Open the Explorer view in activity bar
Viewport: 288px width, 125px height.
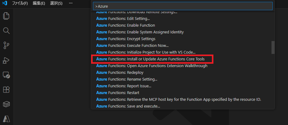point(6,16)
